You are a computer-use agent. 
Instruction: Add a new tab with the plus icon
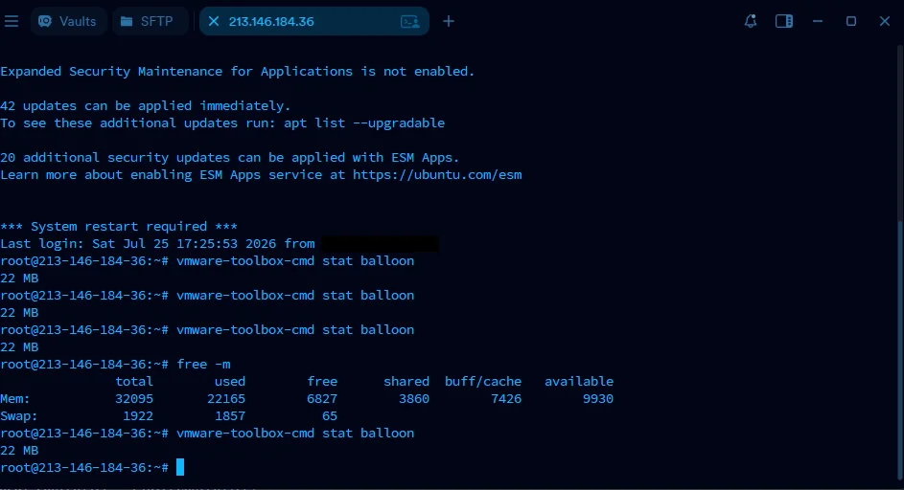pyautogui.click(x=449, y=21)
